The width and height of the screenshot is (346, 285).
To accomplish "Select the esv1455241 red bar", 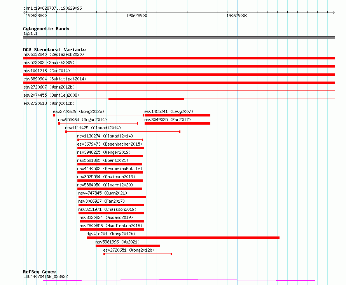I will pos(177,115).
